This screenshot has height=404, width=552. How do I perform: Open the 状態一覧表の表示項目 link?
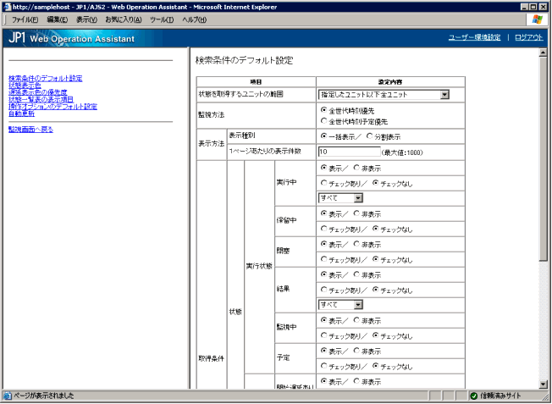pyautogui.click(x=41, y=99)
